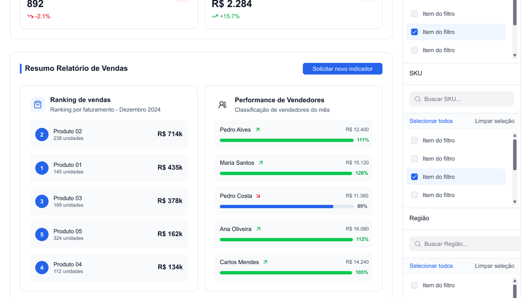The width and height of the screenshot is (531, 298).
Task: Click Selecionar todos in SKU section
Action: coord(431,121)
